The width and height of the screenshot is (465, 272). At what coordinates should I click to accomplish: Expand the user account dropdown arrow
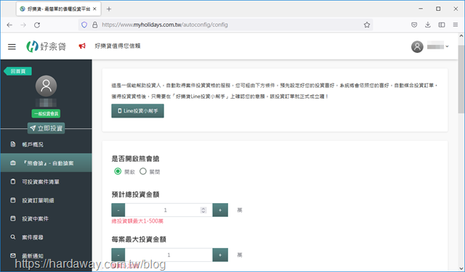tap(448, 46)
